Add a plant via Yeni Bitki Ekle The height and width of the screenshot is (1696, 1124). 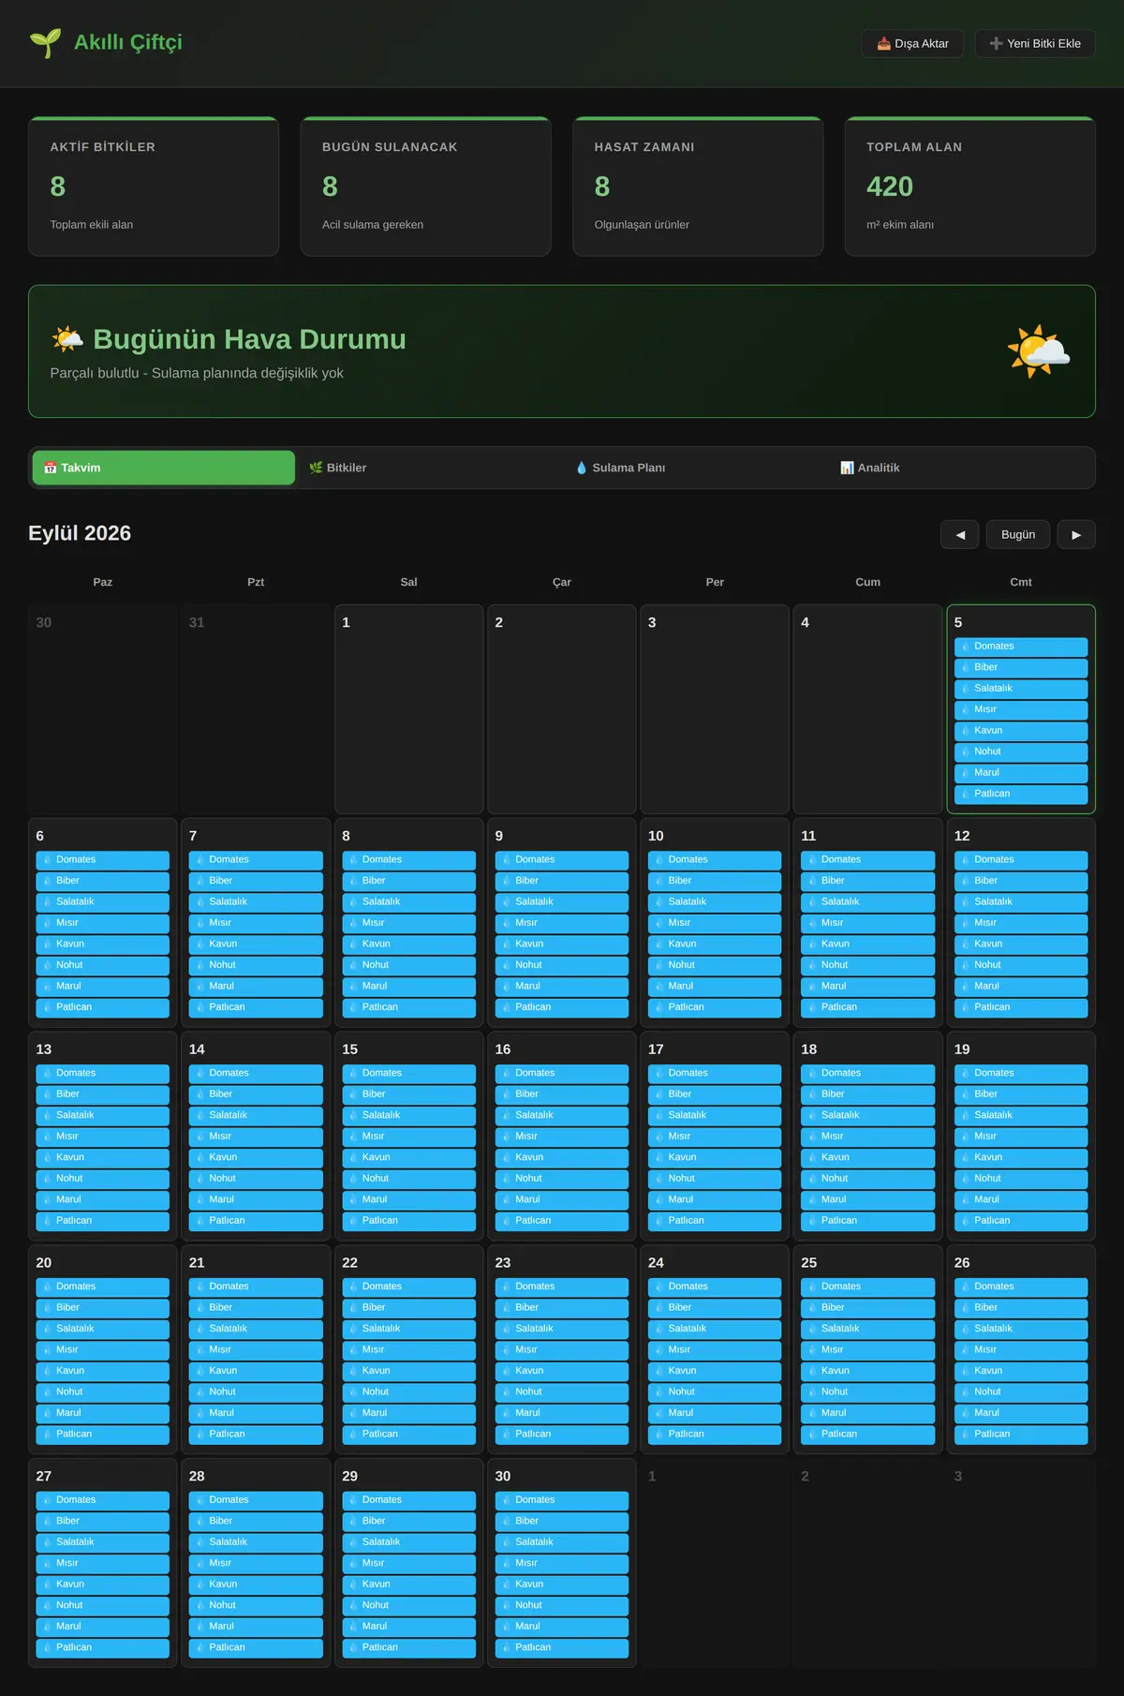tap(1035, 43)
